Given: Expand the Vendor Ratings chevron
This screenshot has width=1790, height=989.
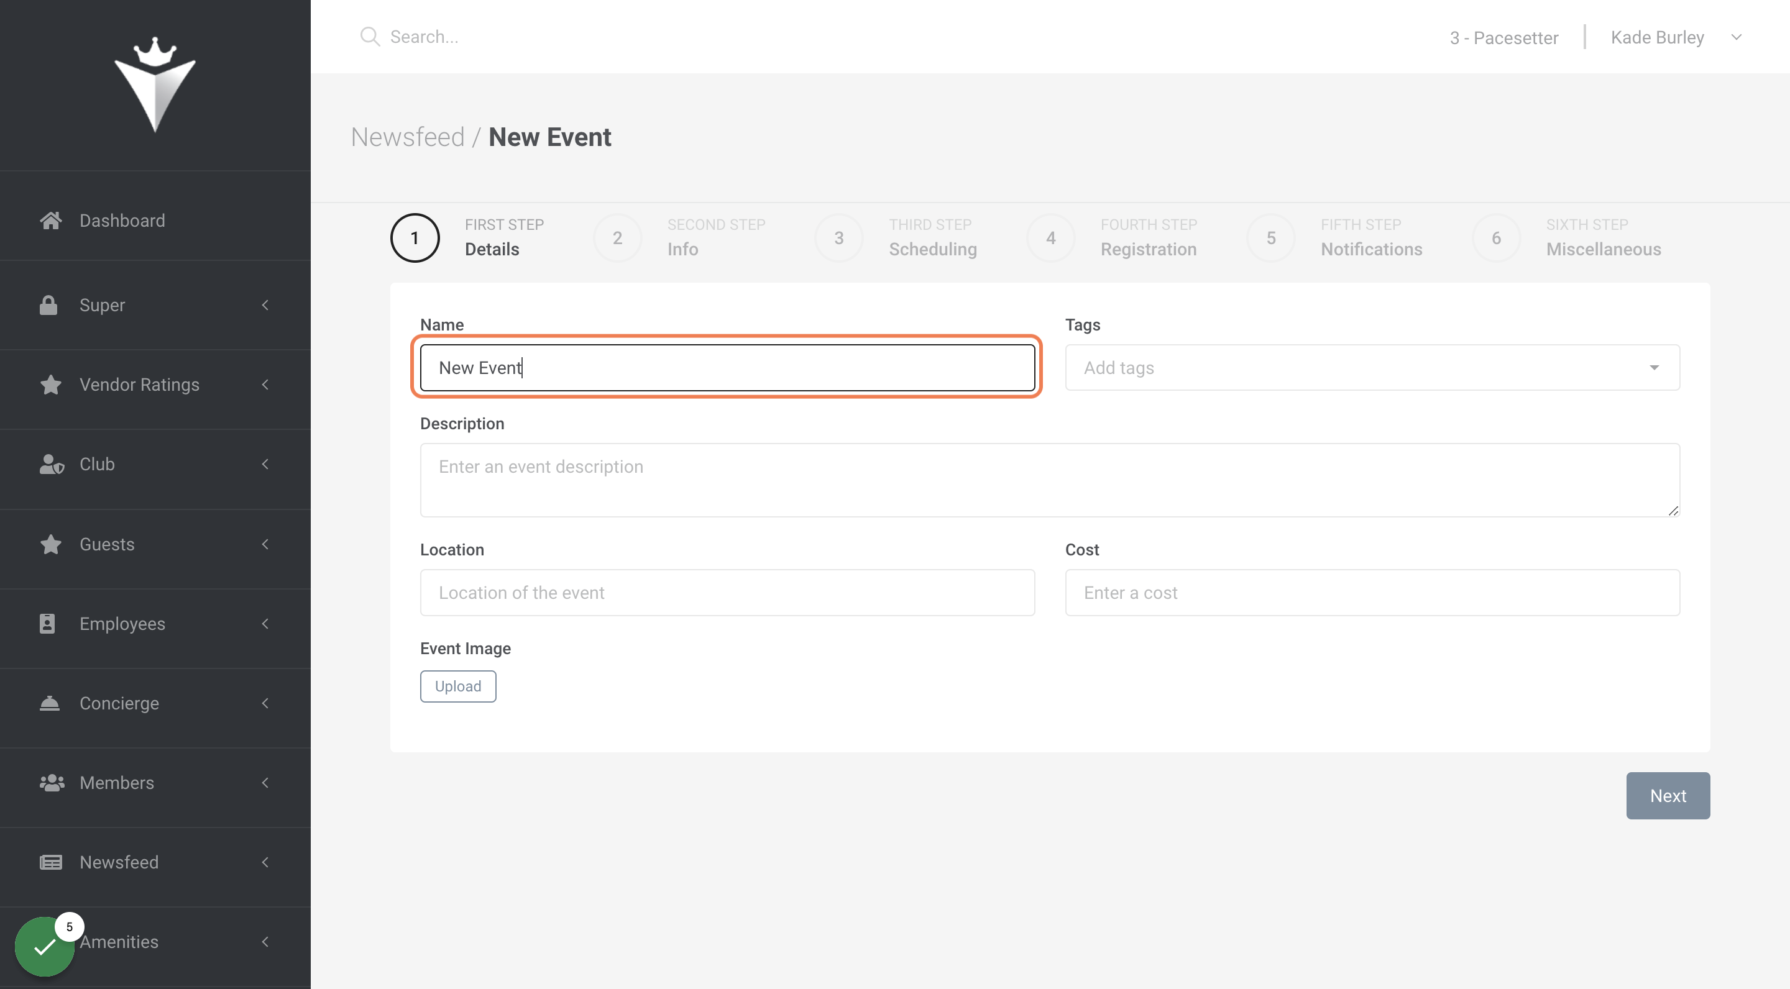Looking at the screenshot, I should [x=265, y=384].
